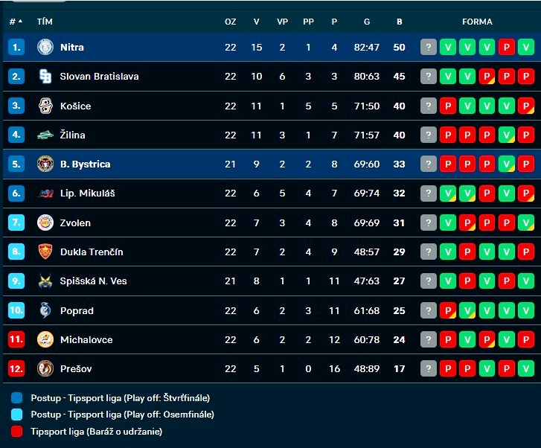Open the Poprad team link
Screen dimensions: 541x448
[77, 310]
